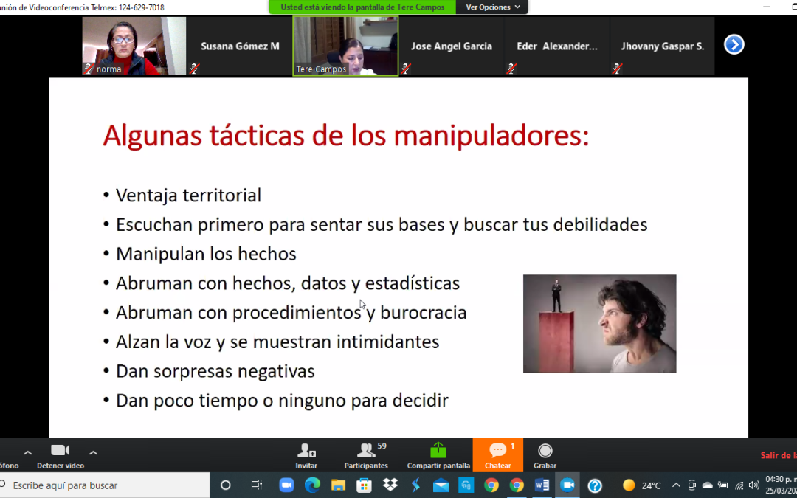The image size is (797, 498).
Task: Expand Ver Opciones dropdown
Action: (493, 7)
